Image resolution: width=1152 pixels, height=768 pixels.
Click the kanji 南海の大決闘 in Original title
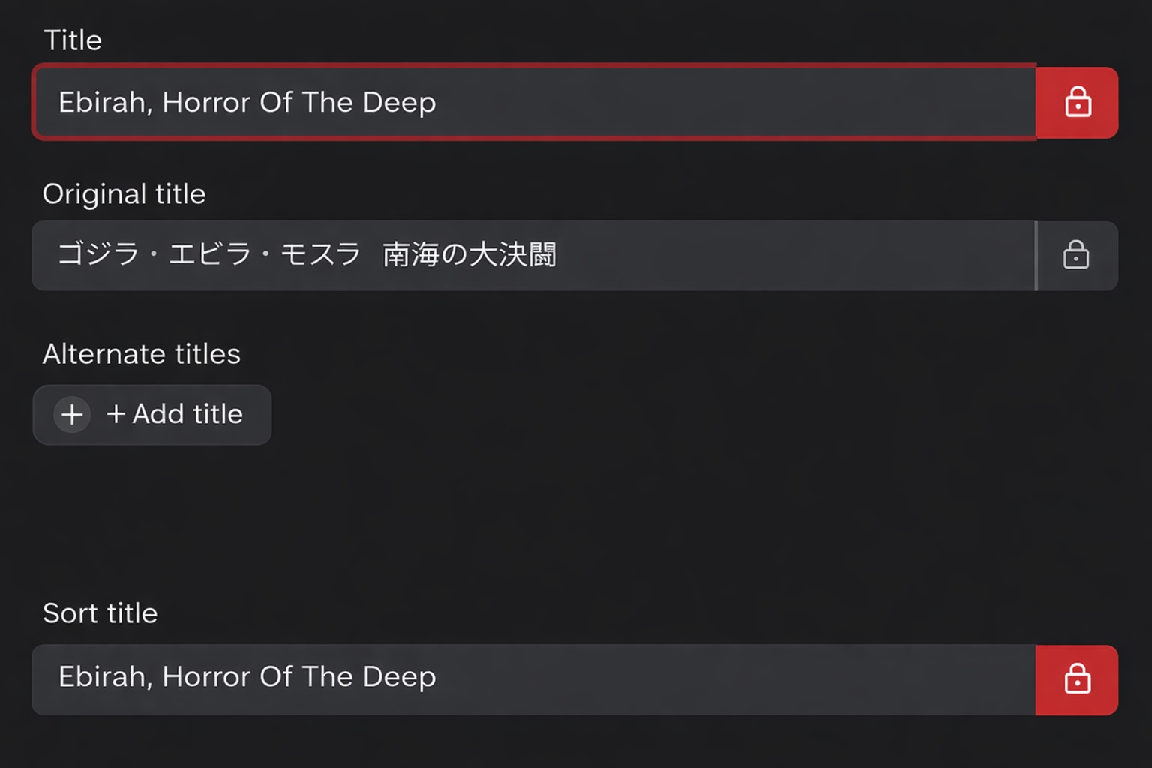click(x=469, y=255)
